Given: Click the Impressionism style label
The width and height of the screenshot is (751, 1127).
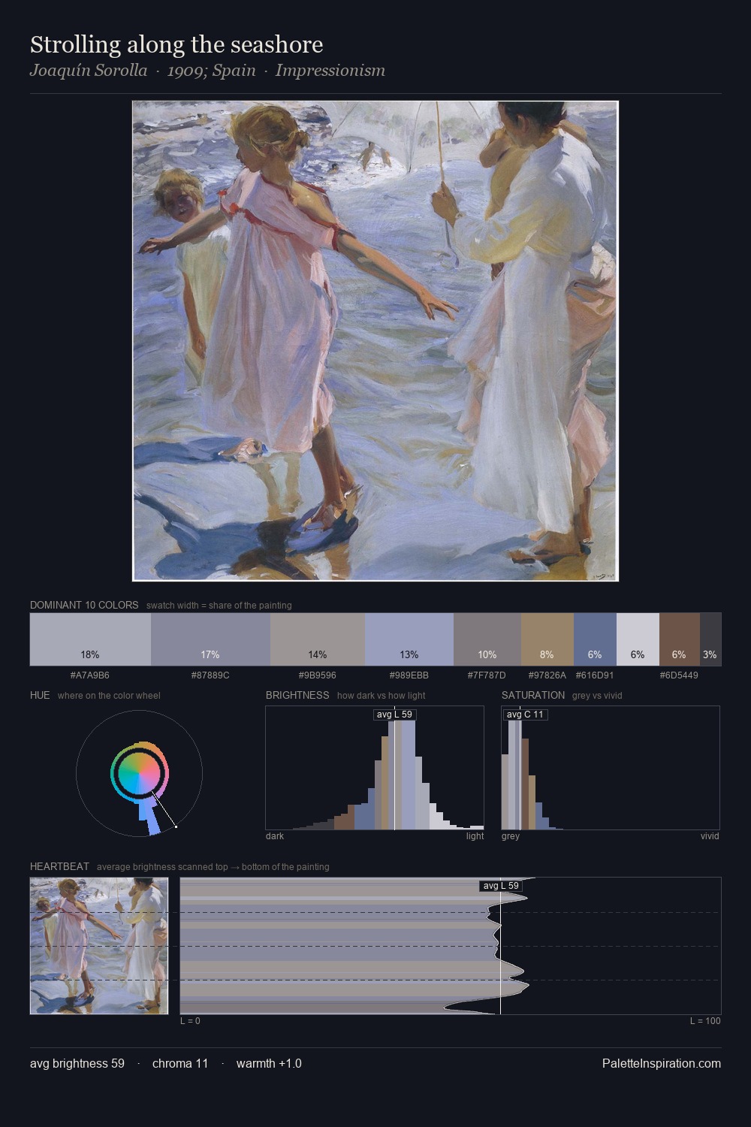Looking at the screenshot, I should [330, 71].
